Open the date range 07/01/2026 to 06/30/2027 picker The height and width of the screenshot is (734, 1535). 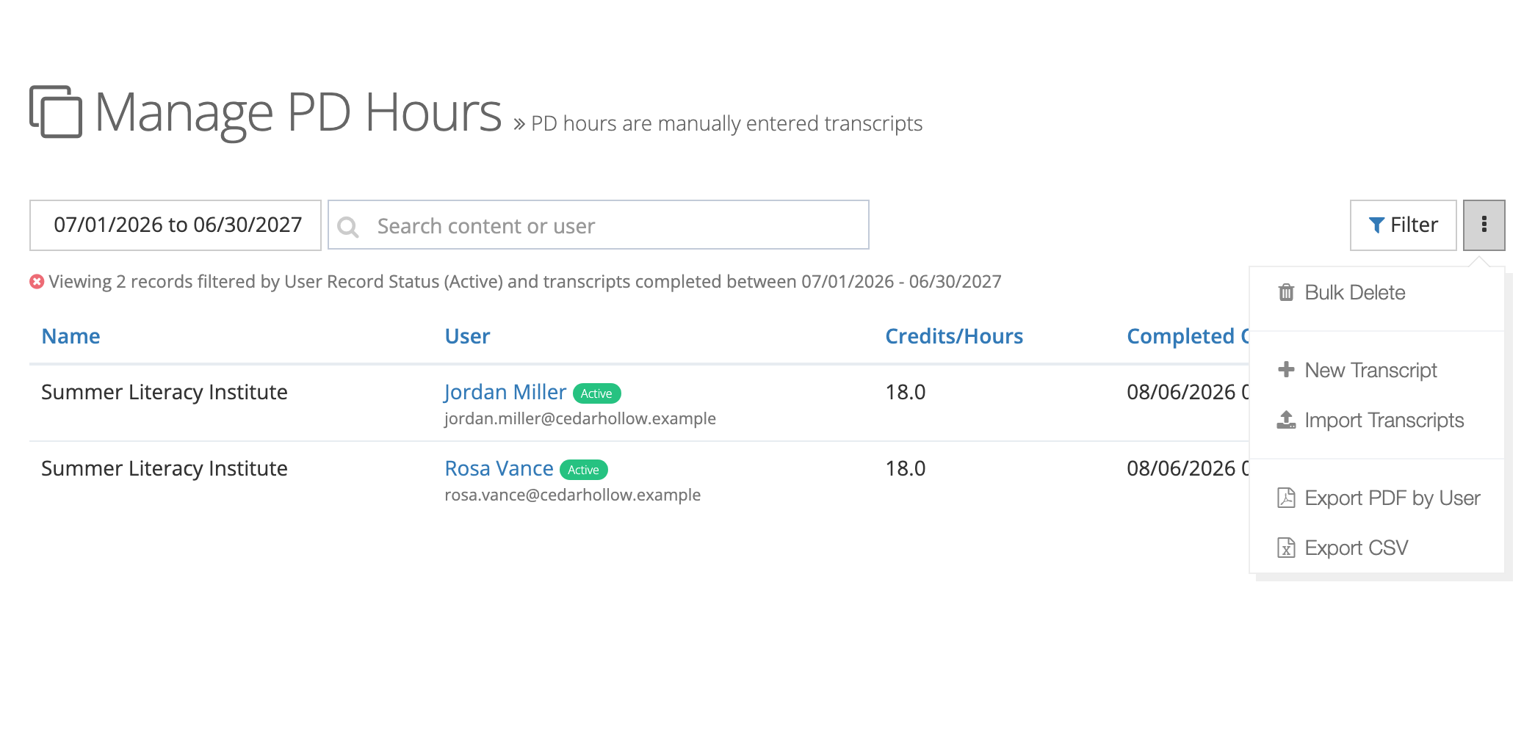point(176,225)
